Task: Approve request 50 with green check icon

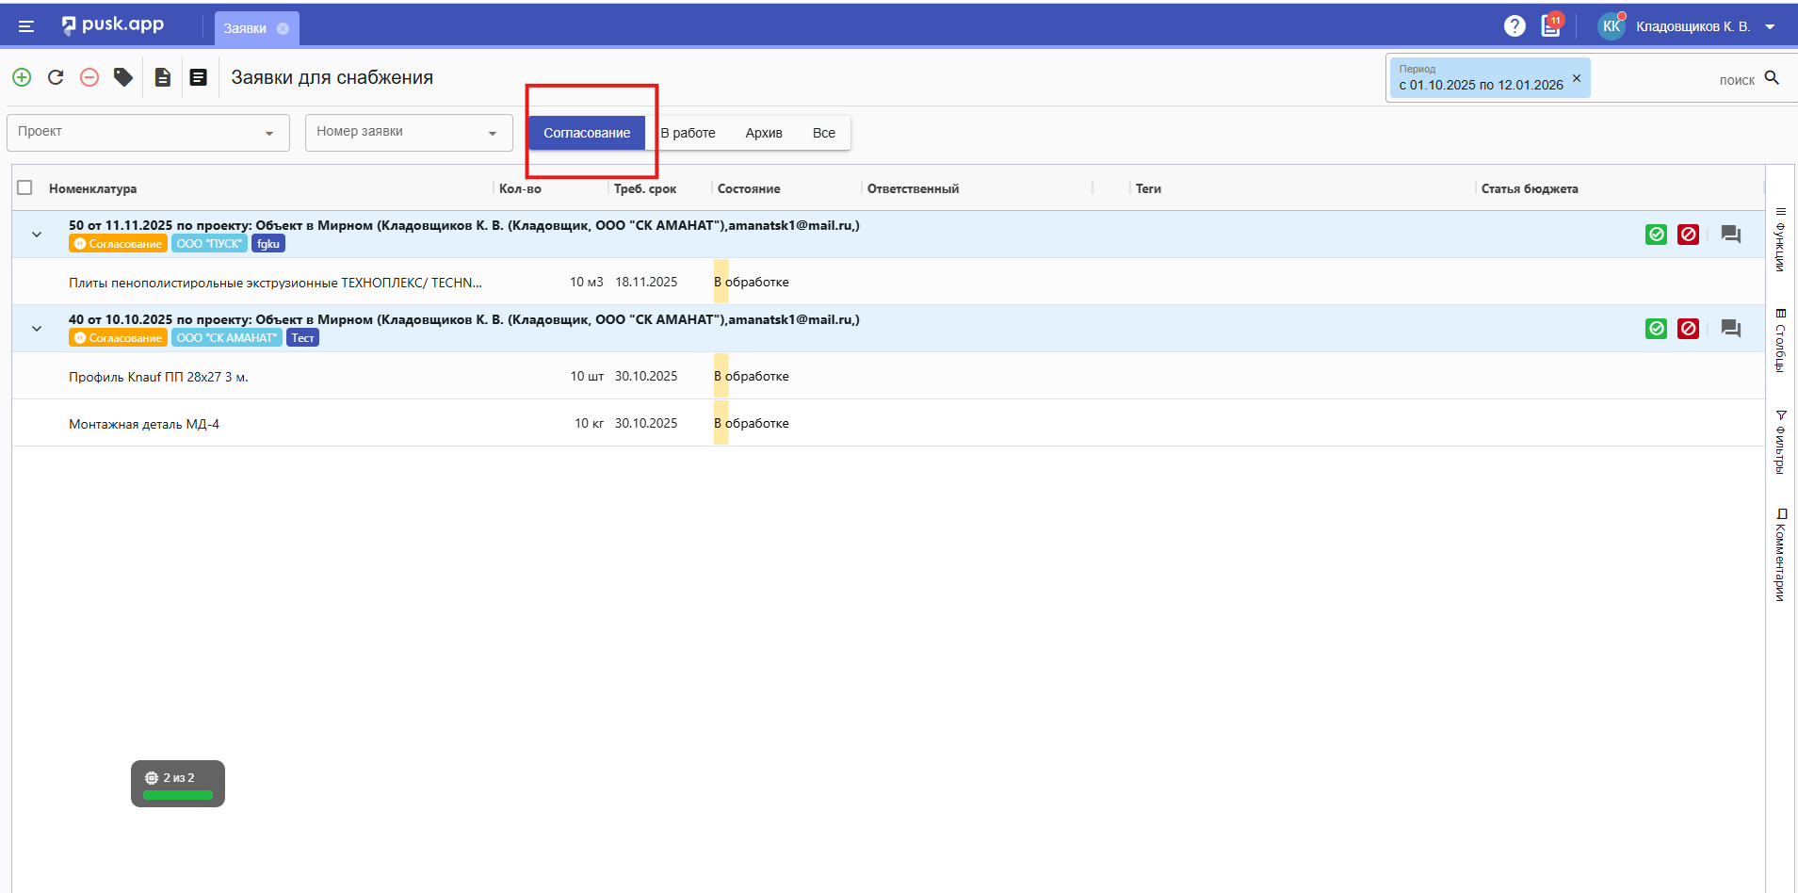Action: pyautogui.click(x=1656, y=235)
